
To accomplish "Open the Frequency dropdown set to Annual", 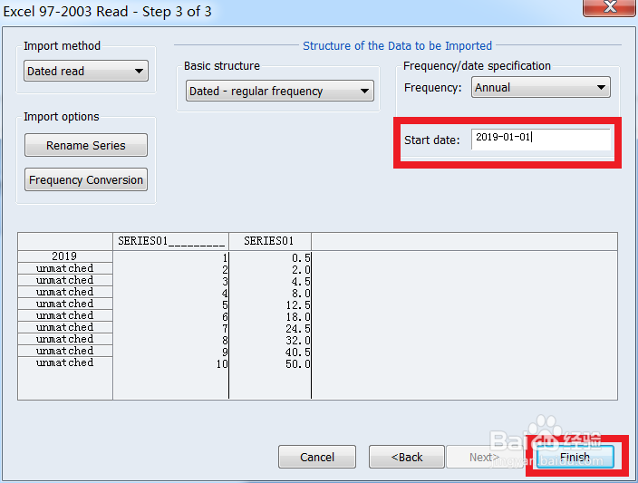I will pyautogui.click(x=540, y=88).
